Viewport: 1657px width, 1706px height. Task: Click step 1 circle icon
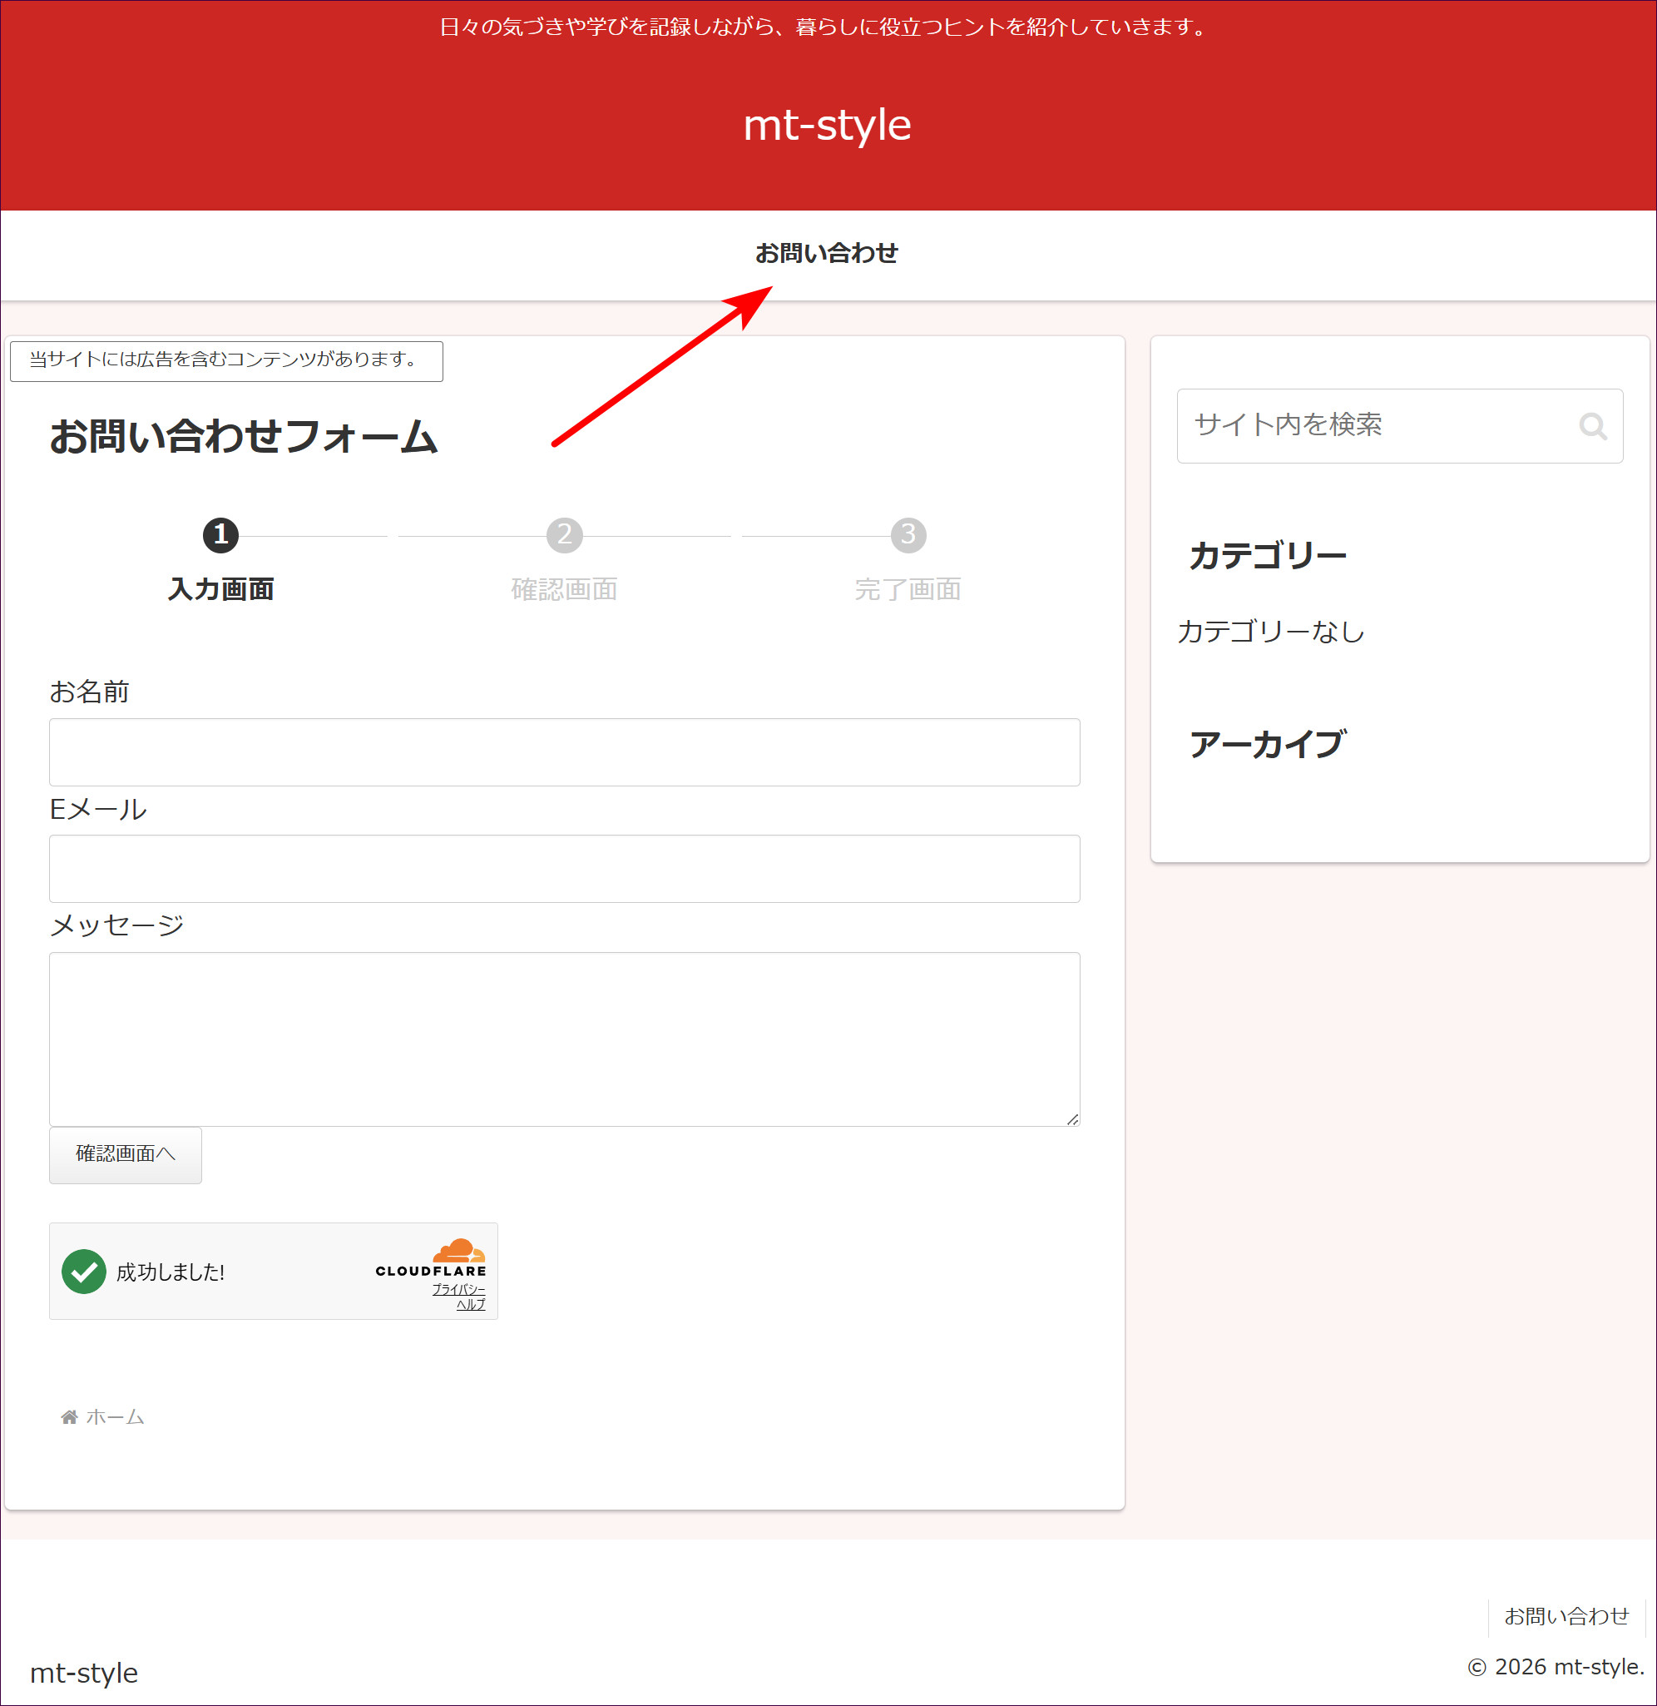tap(221, 535)
